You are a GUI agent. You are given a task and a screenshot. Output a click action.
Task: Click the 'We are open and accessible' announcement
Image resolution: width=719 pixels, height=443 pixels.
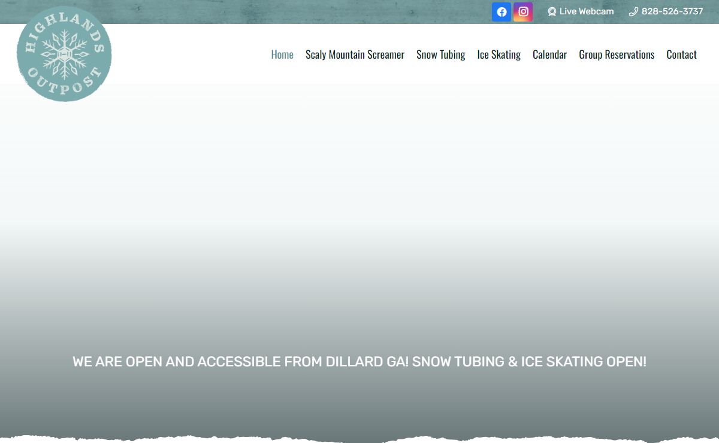240,362
